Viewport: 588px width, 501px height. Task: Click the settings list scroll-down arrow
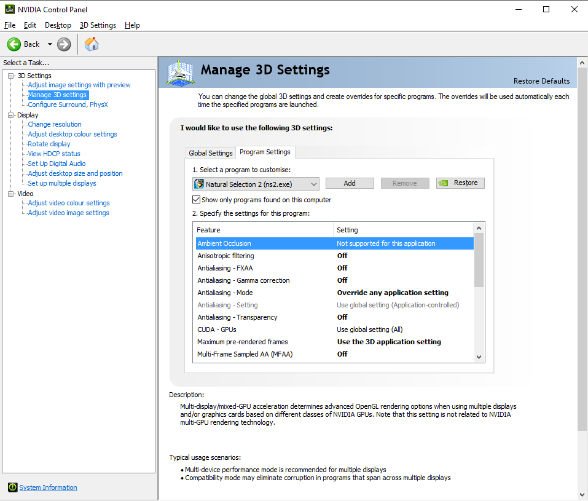tap(479, 357)
